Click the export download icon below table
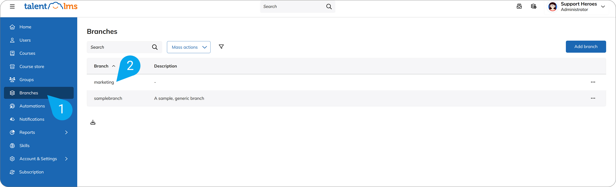This screenshot has width=616, height=187. pos(93,122)
